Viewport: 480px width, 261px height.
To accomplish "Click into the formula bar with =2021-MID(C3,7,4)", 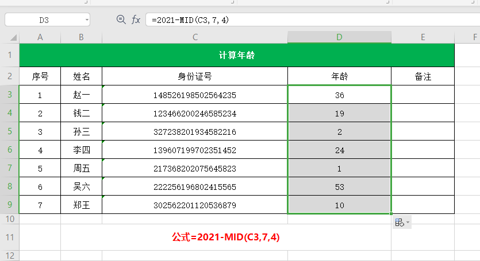I will 312,20.
